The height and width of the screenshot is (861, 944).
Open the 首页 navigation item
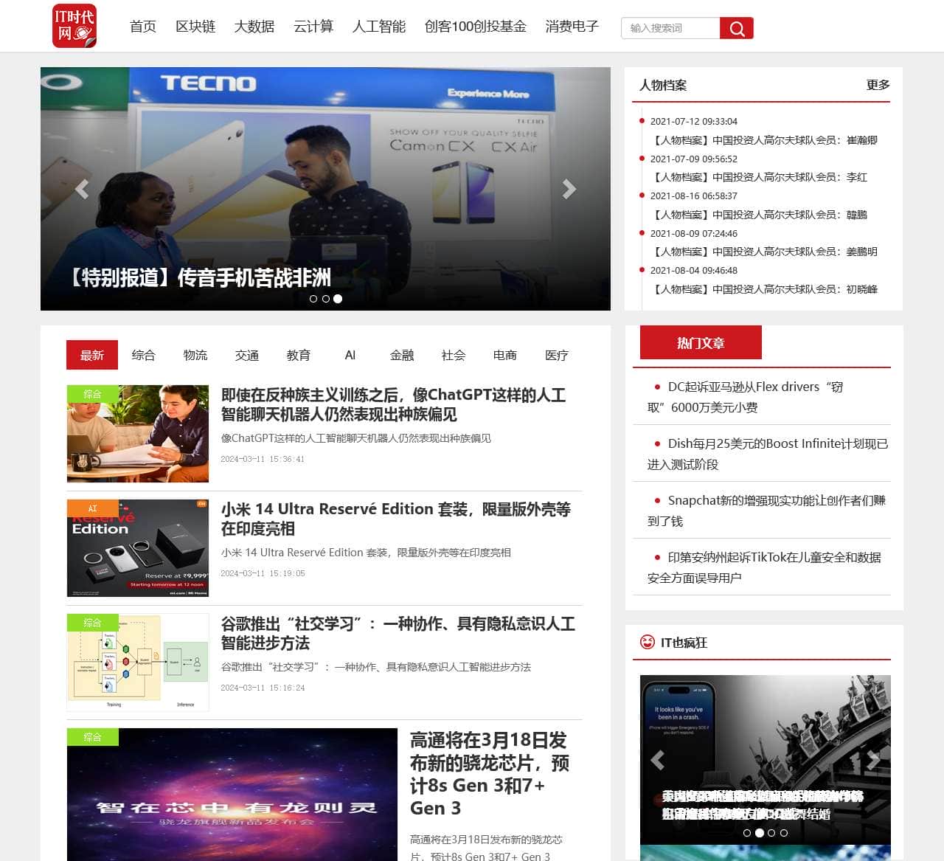point(143,27)
